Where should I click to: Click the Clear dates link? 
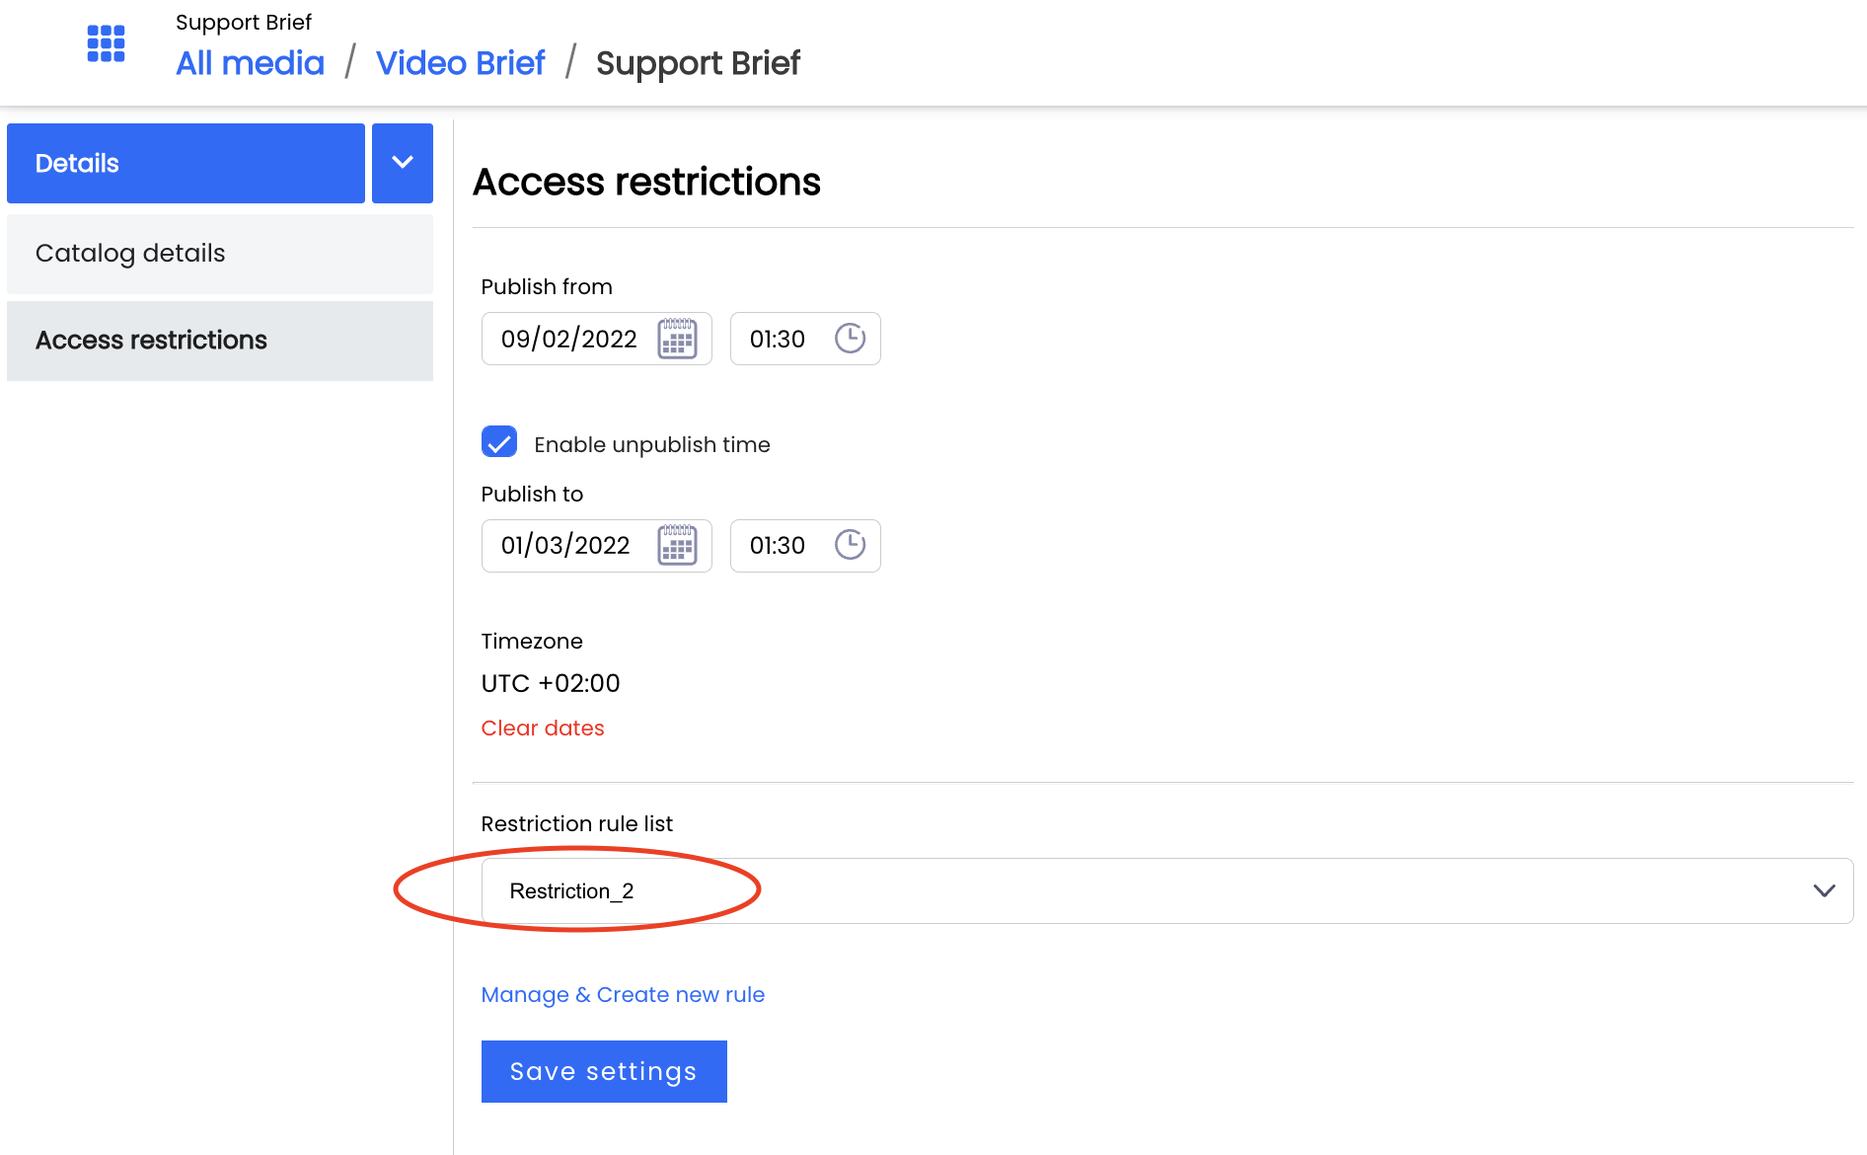[x=543, y=728]
